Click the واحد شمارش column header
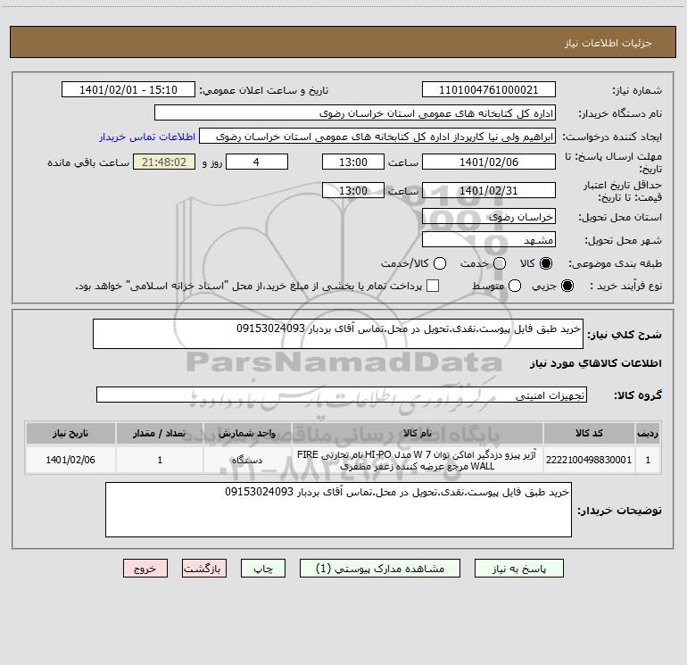This screenshot has width=687, height=665. (247, 433)
